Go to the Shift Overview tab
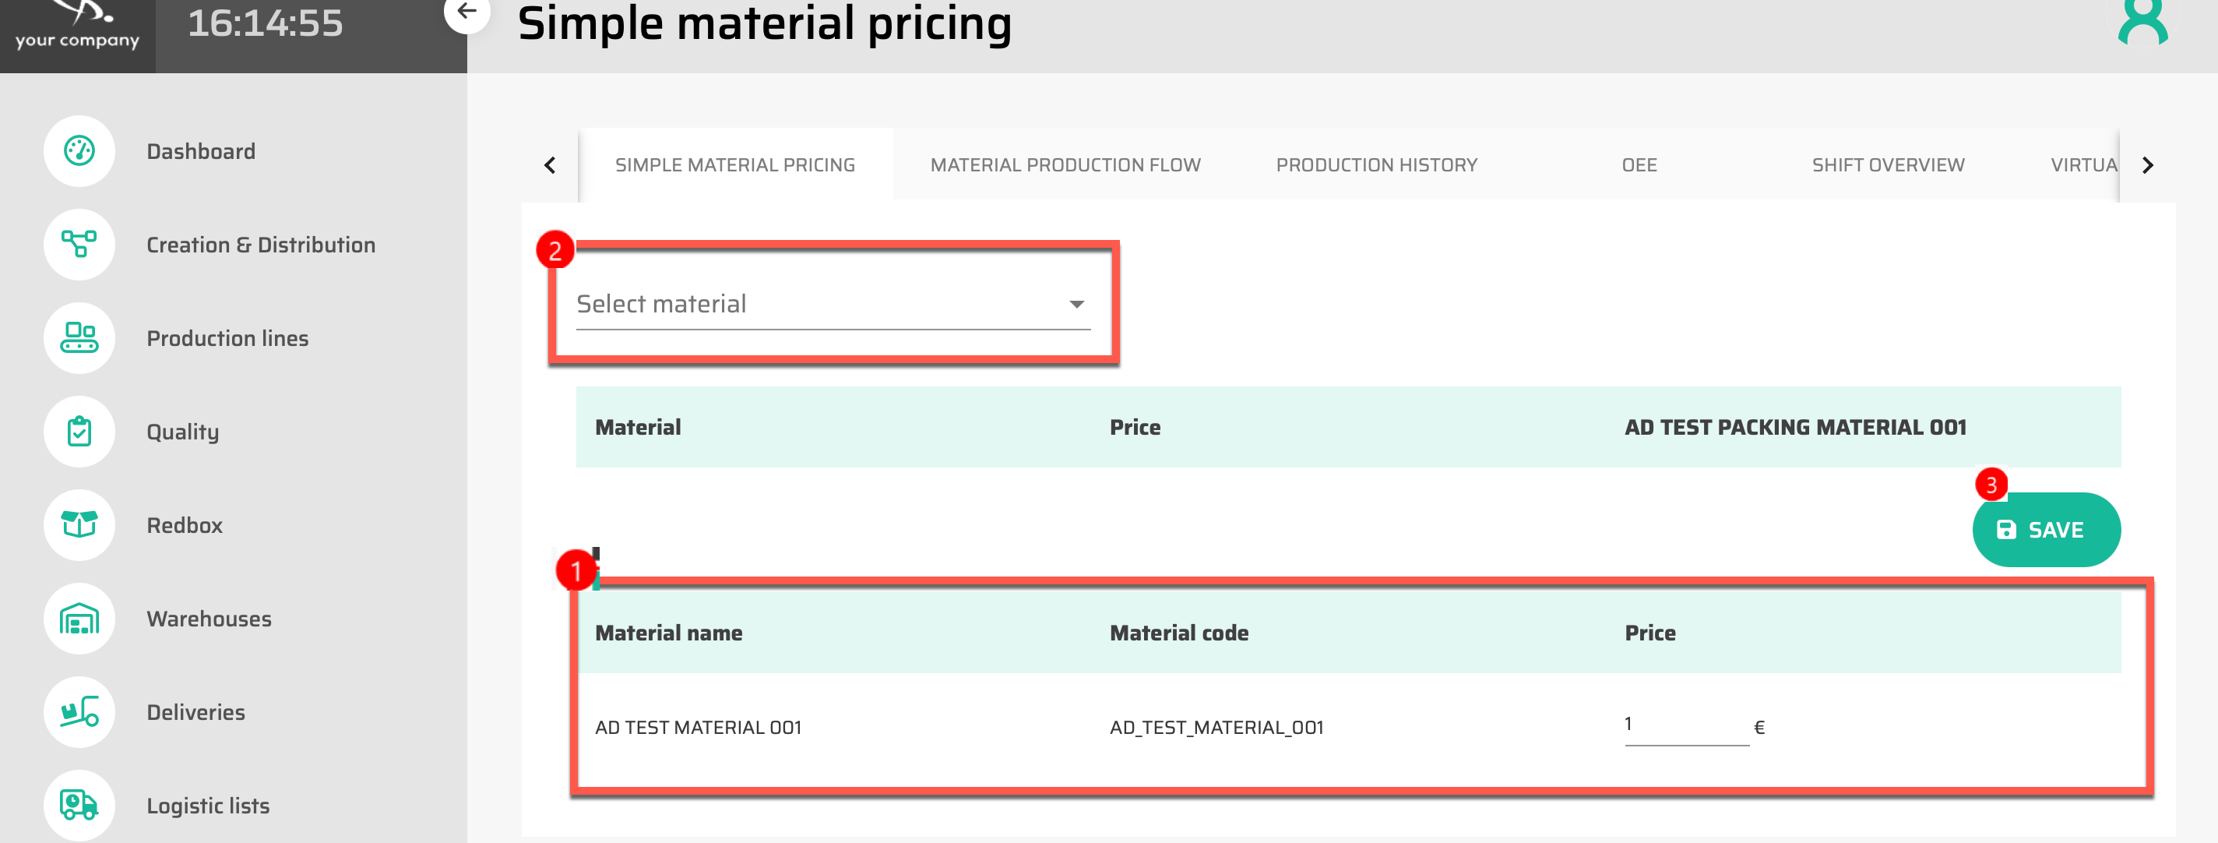The height and width of the screenshot is (843, 2218). [x=1887, y=164]
